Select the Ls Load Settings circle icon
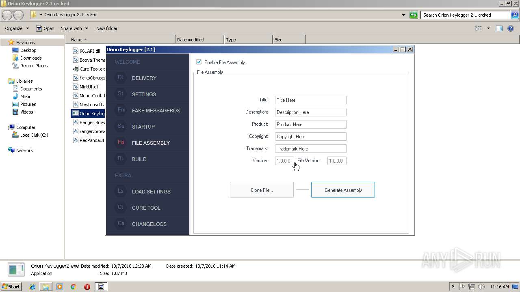520x292 pixels. pos(121,191)
